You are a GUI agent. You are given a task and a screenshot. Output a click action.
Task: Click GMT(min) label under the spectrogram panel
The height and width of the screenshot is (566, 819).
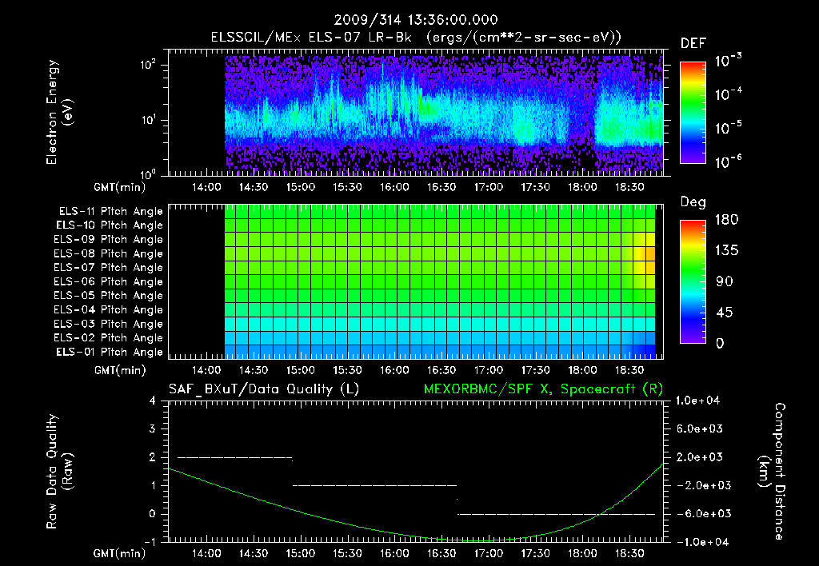point(119,187)
